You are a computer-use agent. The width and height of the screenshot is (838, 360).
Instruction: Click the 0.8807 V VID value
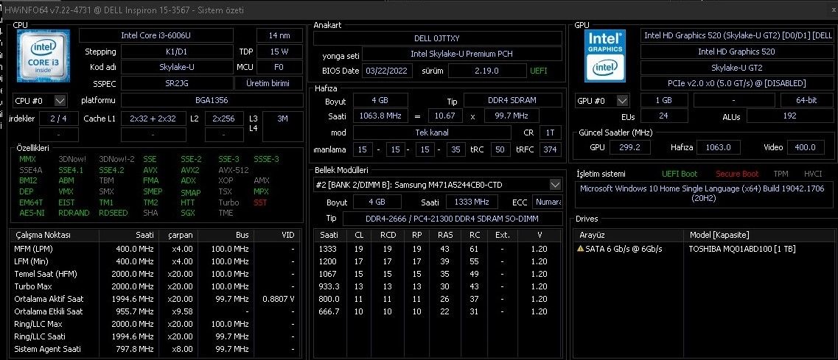pyautogui.click(x=279, y=299)
